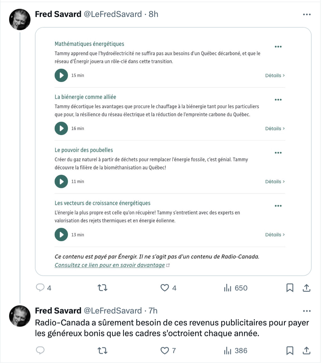Viewport: 322px width, 363px height.
Task: Reply to the Radio-Canada bonuses tweet
Action: click(40, 350)
